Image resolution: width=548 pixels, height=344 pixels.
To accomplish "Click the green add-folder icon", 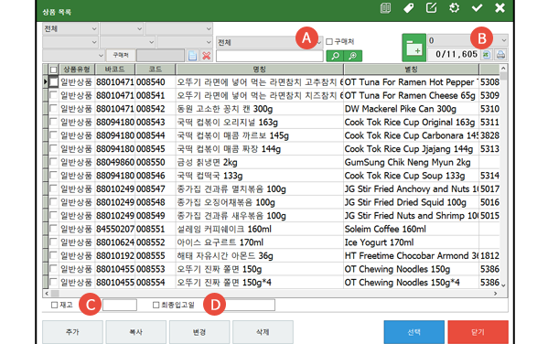I will coord(414,48).
